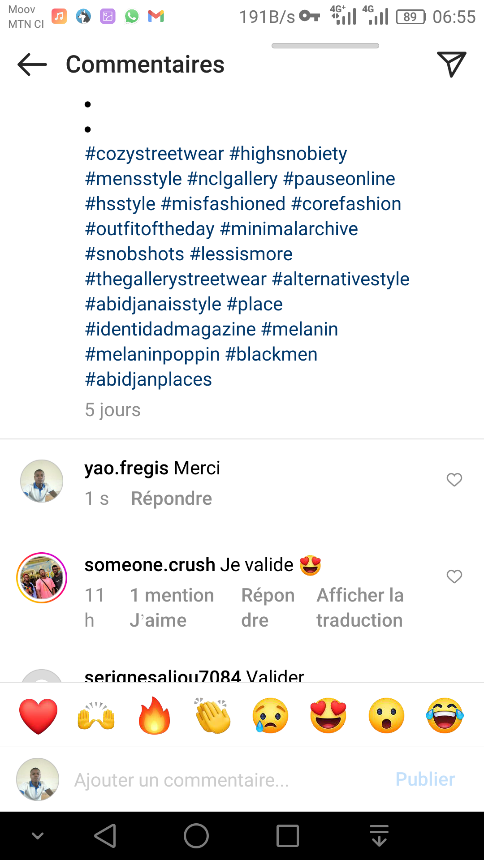This screenshot has width=484, height=860.
Task: Open someone.crush's profile picture story
Action: pyautogui.click(x=42, y=578)
